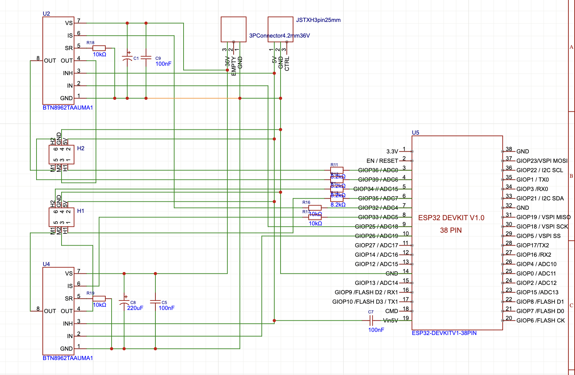
Task: Click the CMD pin label
Action: [392, 311]
